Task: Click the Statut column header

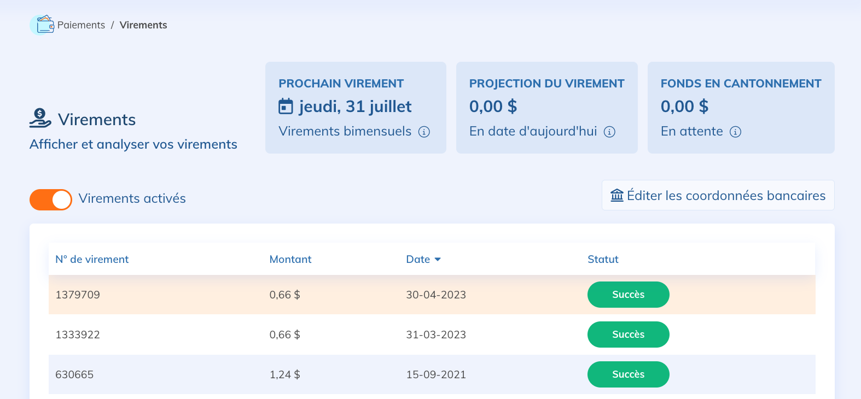Action: 603,260
